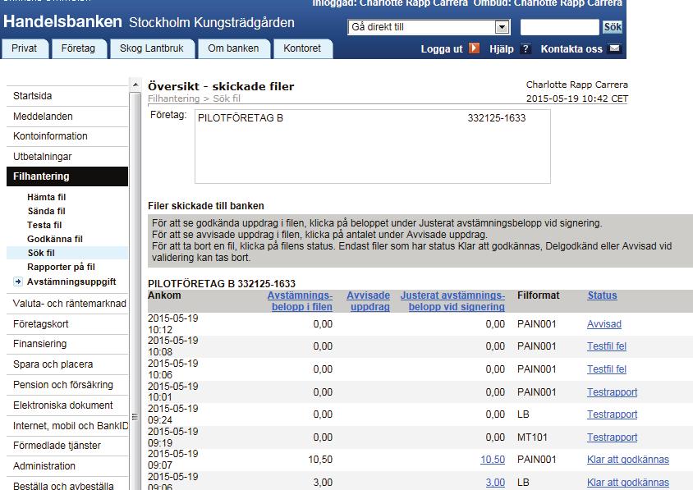This screenshot has height=490, width=693.
Task: Click the Hjälp question mark icon
Action: click(525, 48)
